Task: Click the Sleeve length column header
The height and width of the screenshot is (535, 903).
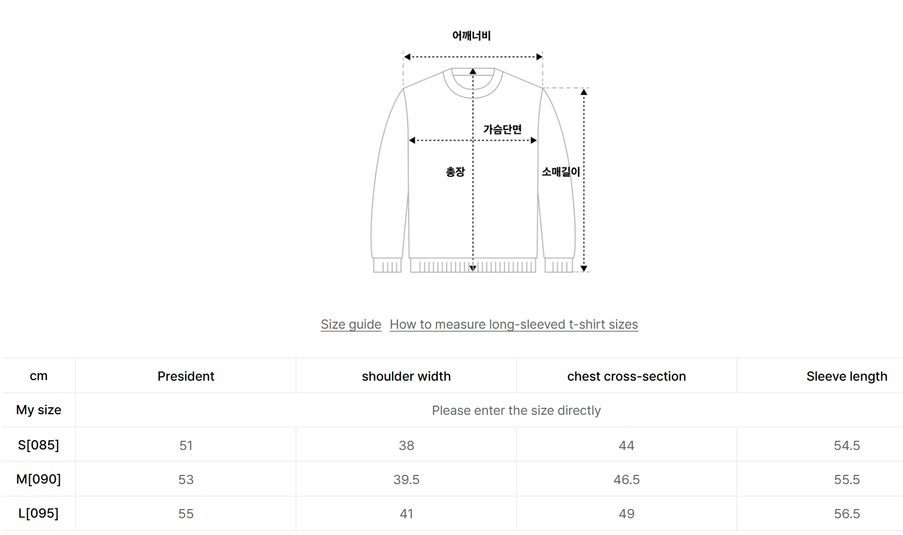Action: coord(847,376)
